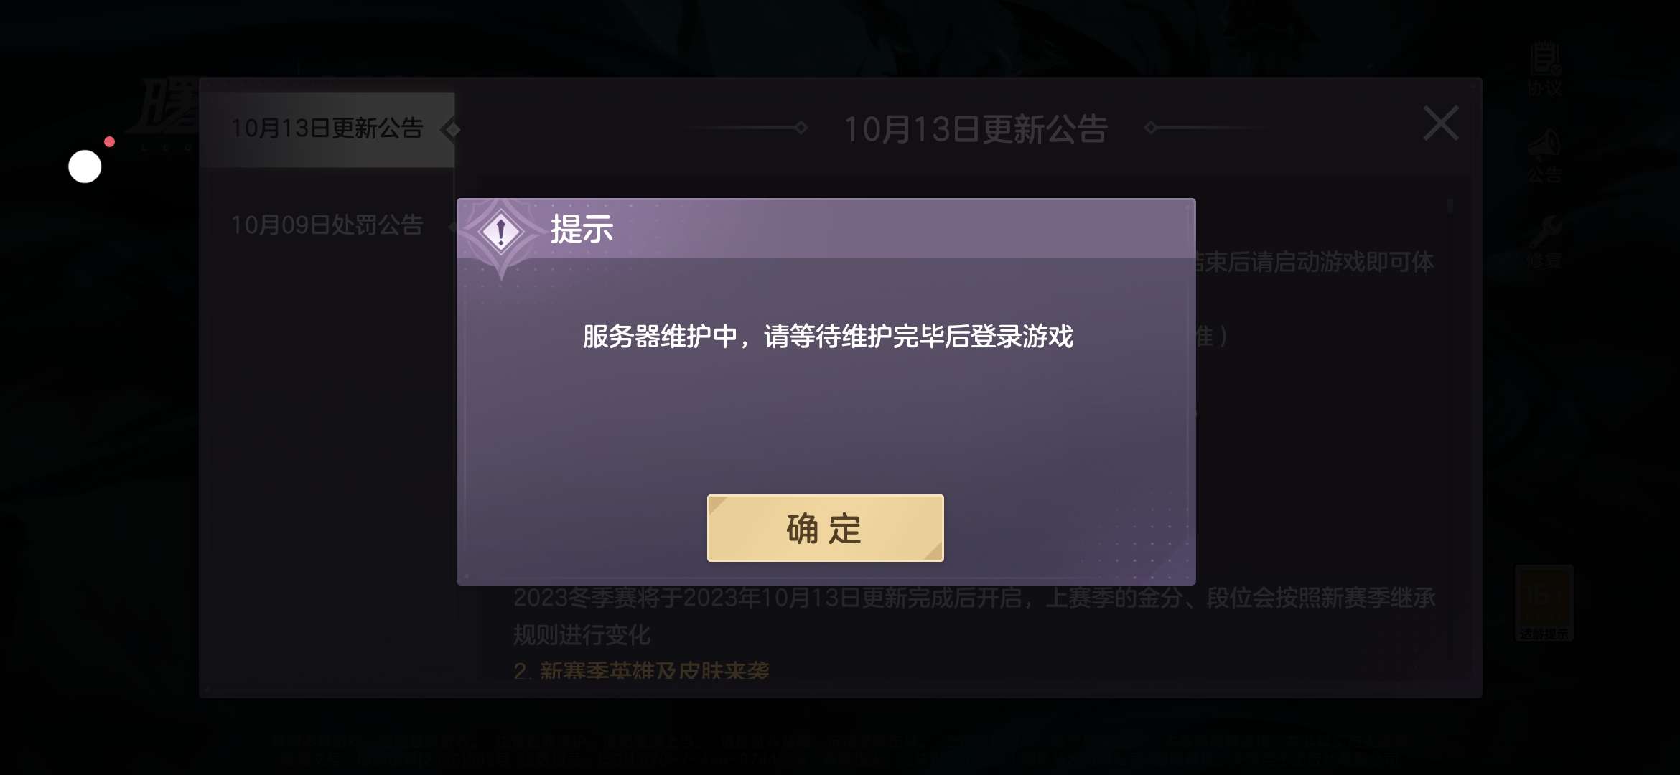Tap the white floating assistant ball
The height and width of the screenshot is (775, 1680).
[85, 166]
